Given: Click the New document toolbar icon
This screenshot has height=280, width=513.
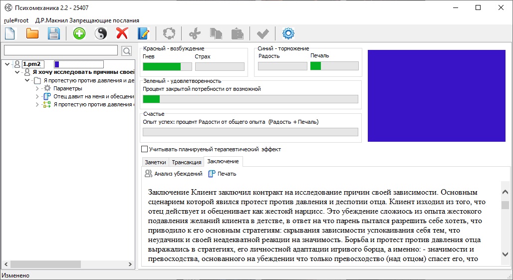Looking at the screenshot, I should [x=10, y=33].
